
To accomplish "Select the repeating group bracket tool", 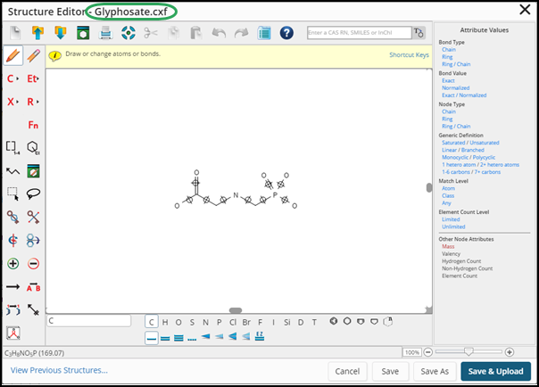I will tap(13, 148).
